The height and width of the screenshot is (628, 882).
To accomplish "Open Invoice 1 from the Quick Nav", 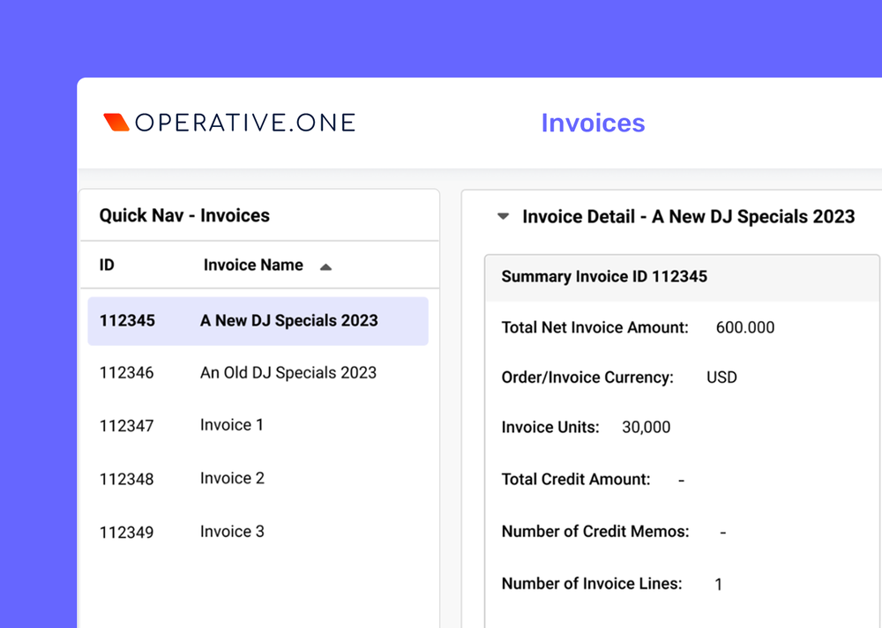I will coord(230,425).
